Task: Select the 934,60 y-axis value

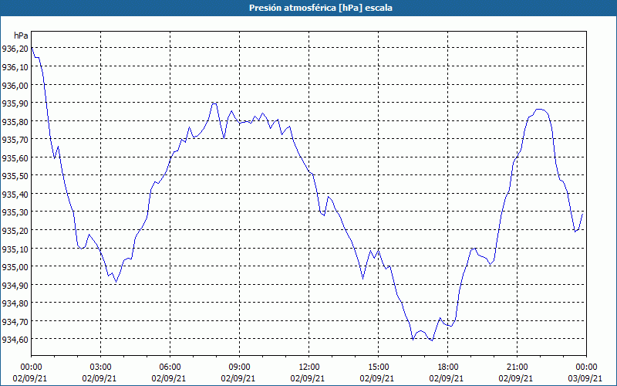Action: pyautogui.click(x=15, y=340)
